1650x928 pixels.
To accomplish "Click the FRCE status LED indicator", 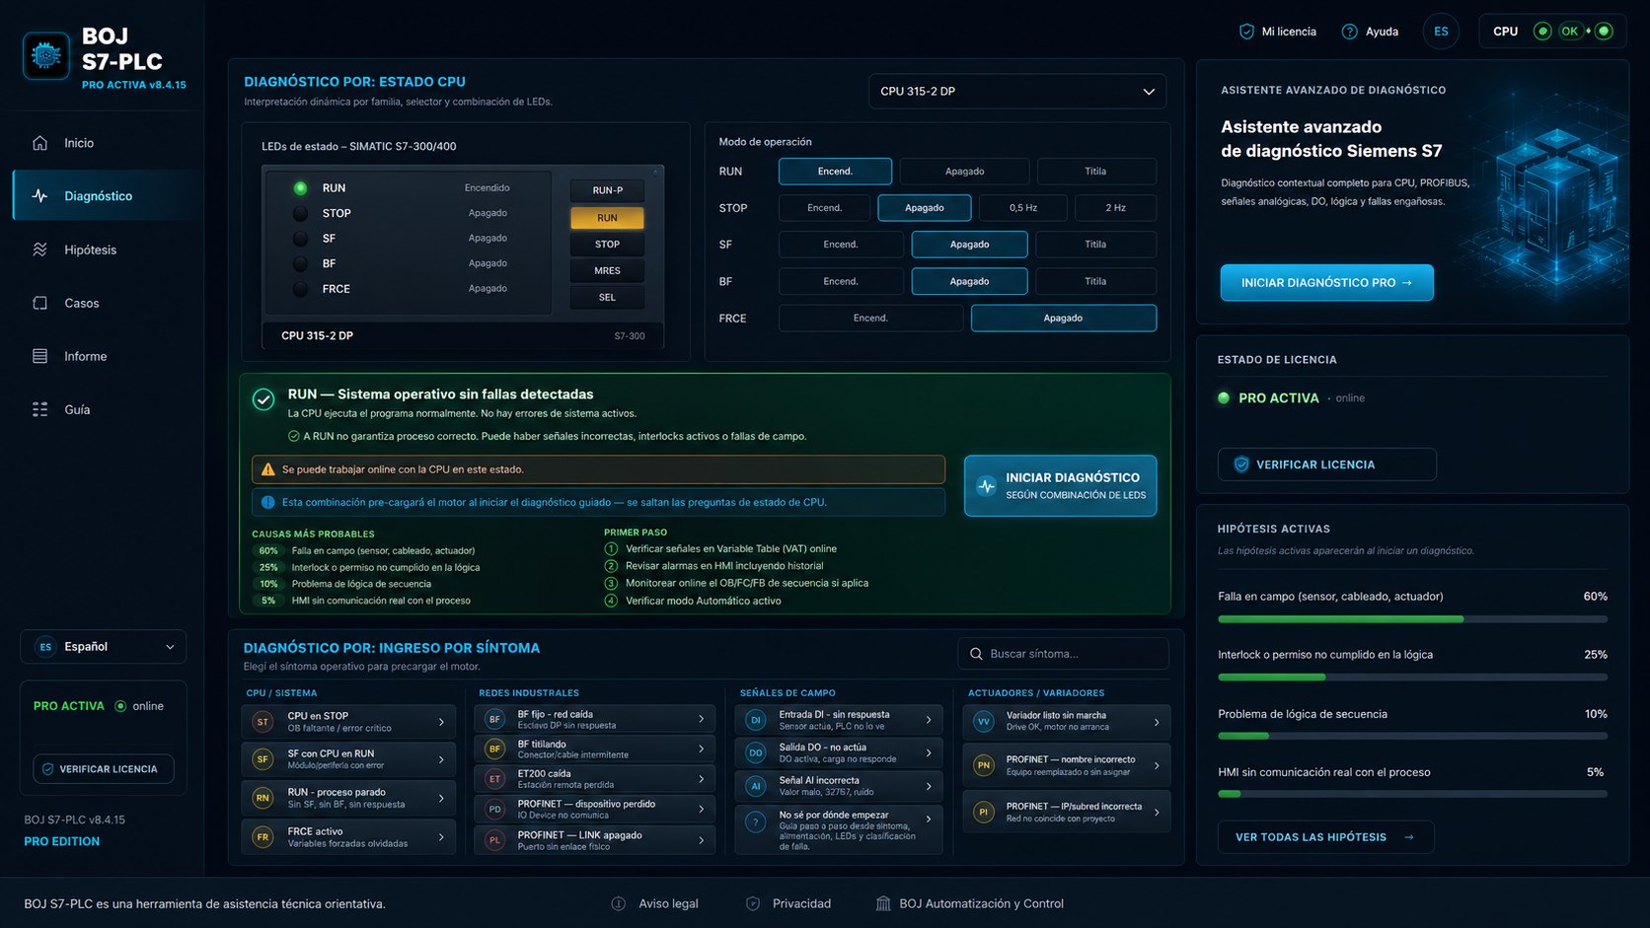I will pos(300,289).
